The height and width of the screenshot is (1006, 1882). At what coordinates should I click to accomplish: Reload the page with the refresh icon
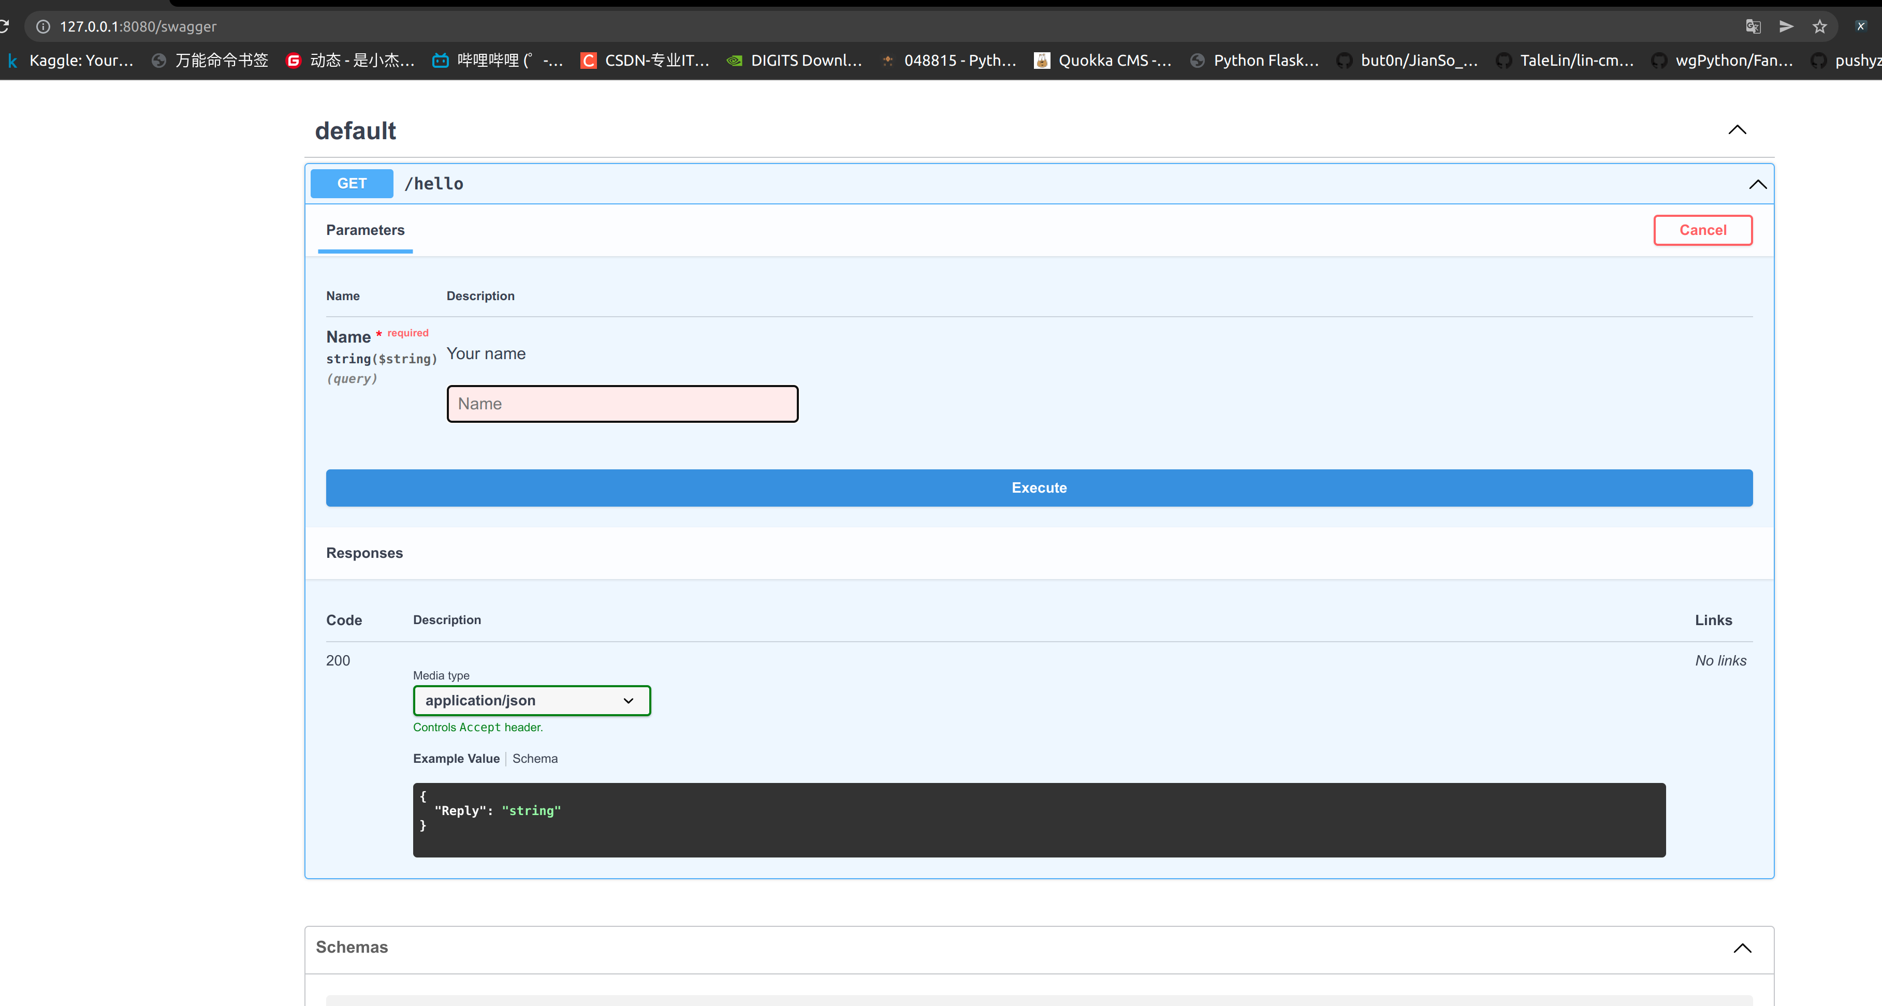pos(4,26)
